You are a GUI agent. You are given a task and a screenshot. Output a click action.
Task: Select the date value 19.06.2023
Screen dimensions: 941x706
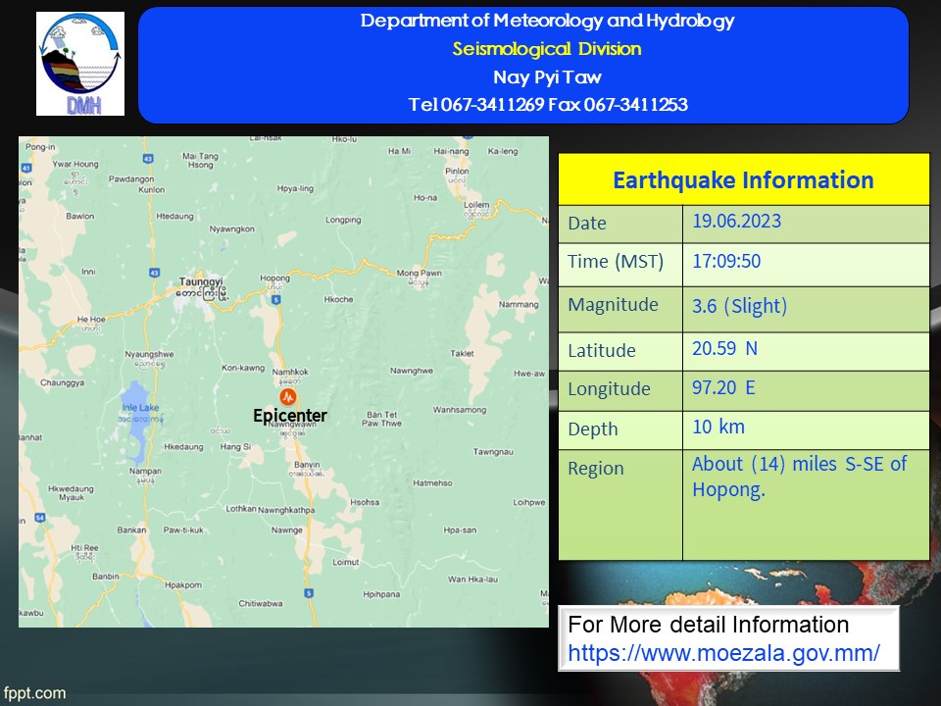pos(737,221)
